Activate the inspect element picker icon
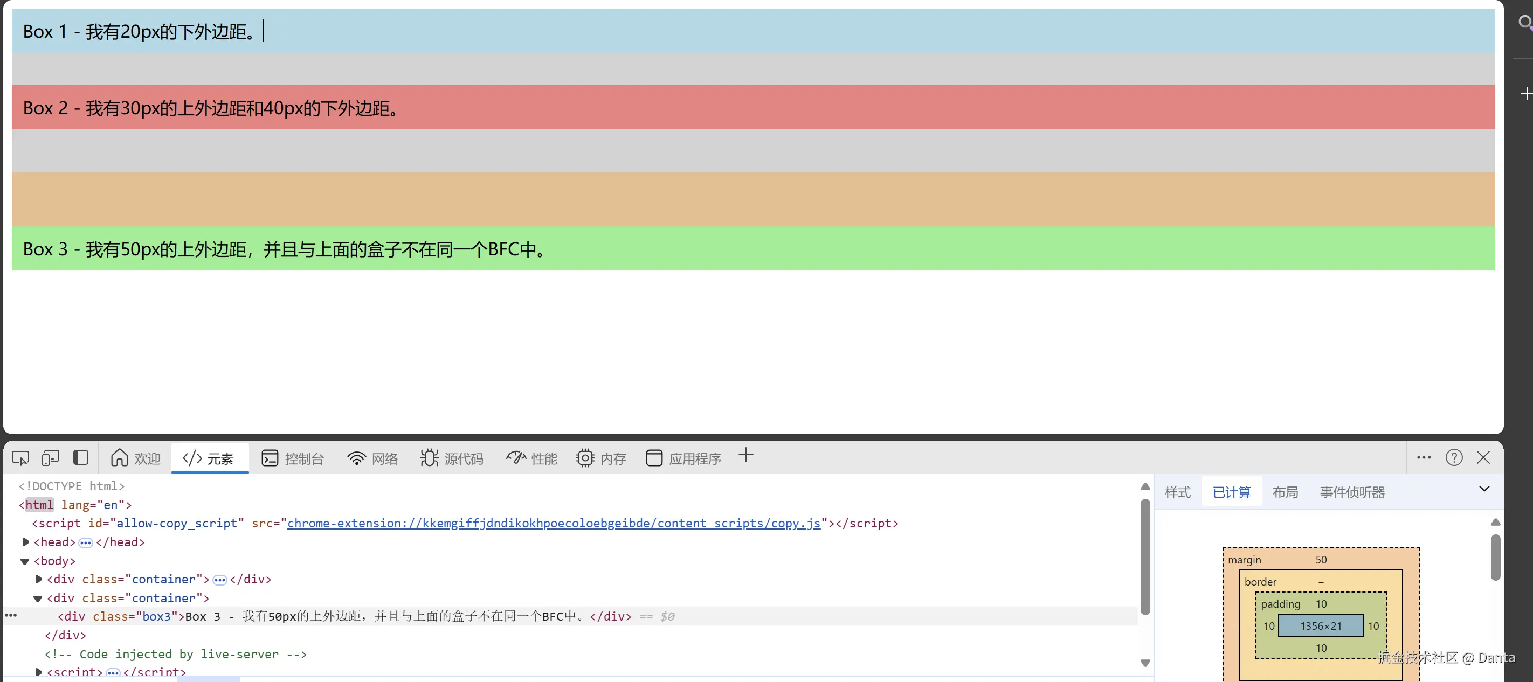This screenshot has width=1533, height=682. 20,458
